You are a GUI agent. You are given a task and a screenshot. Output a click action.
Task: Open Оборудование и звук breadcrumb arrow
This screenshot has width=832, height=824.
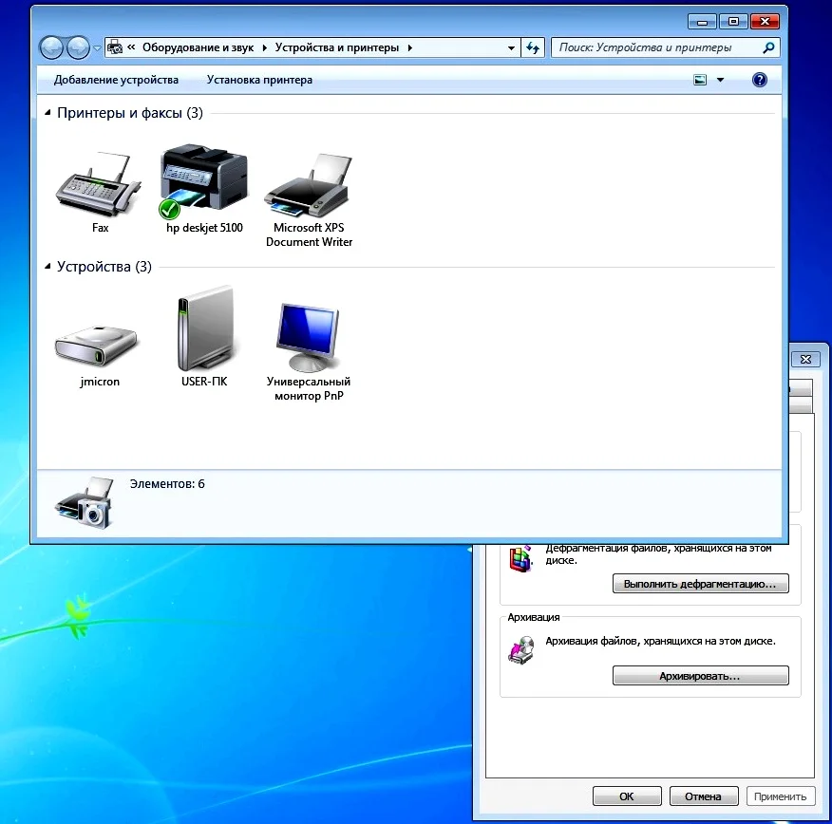click(264, 47)
